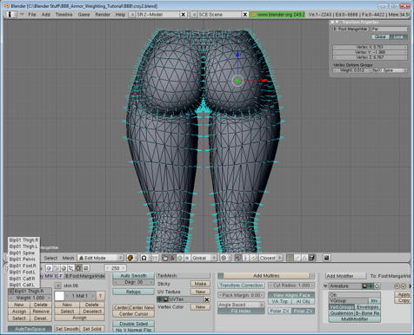Click the red X axis manipulator arrow
Screen dimensions: 414x335
tap(264, 81)
